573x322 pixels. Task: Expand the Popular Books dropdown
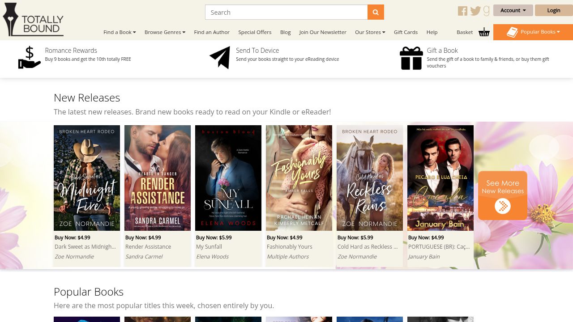coord(533,32)
